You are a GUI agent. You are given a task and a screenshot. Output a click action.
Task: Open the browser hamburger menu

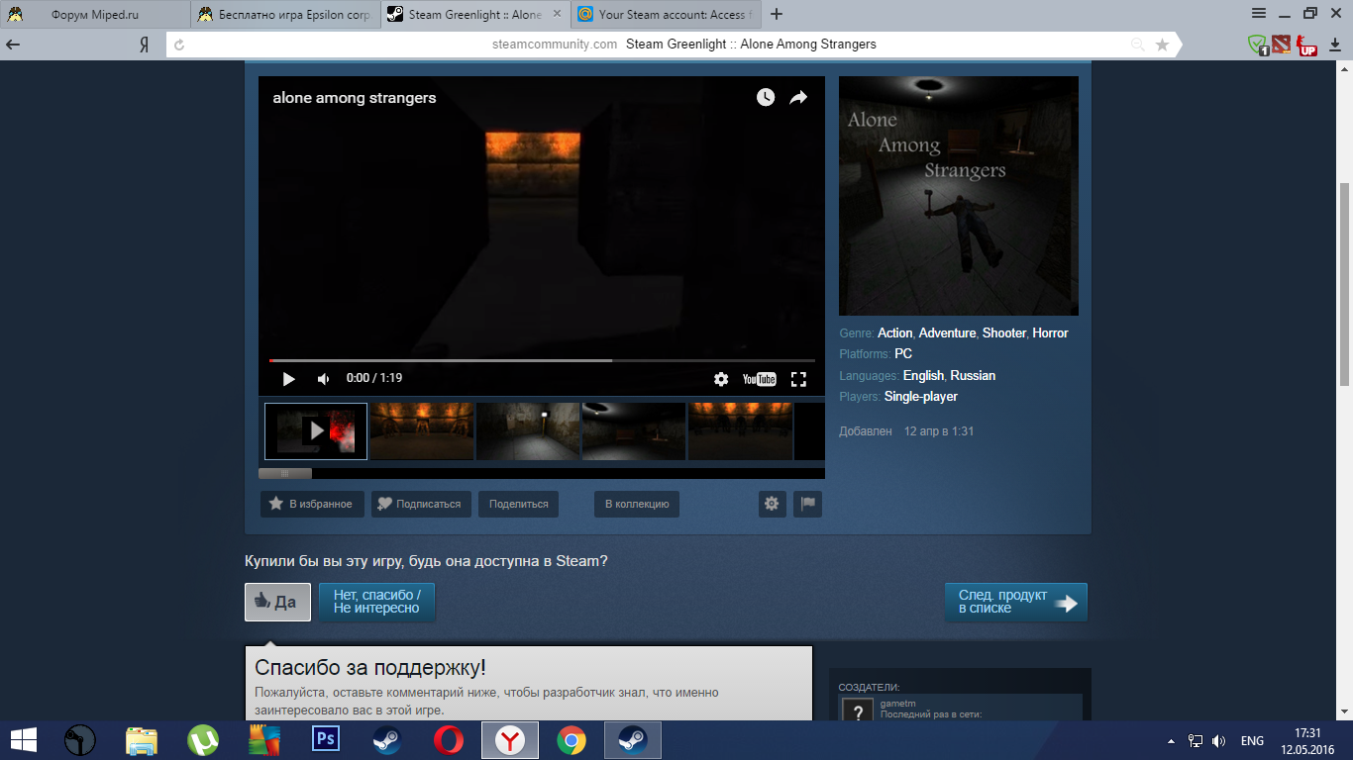coord(1259,13)
